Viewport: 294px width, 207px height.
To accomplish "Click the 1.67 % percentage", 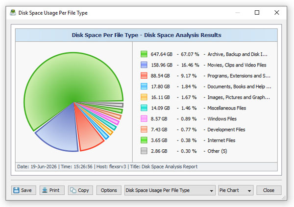I will tap(189, 97).
